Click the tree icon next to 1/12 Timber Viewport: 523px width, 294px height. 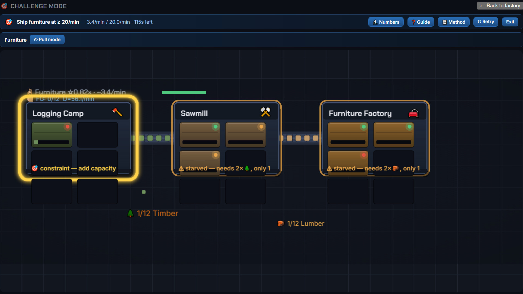(x=130, y=213)
